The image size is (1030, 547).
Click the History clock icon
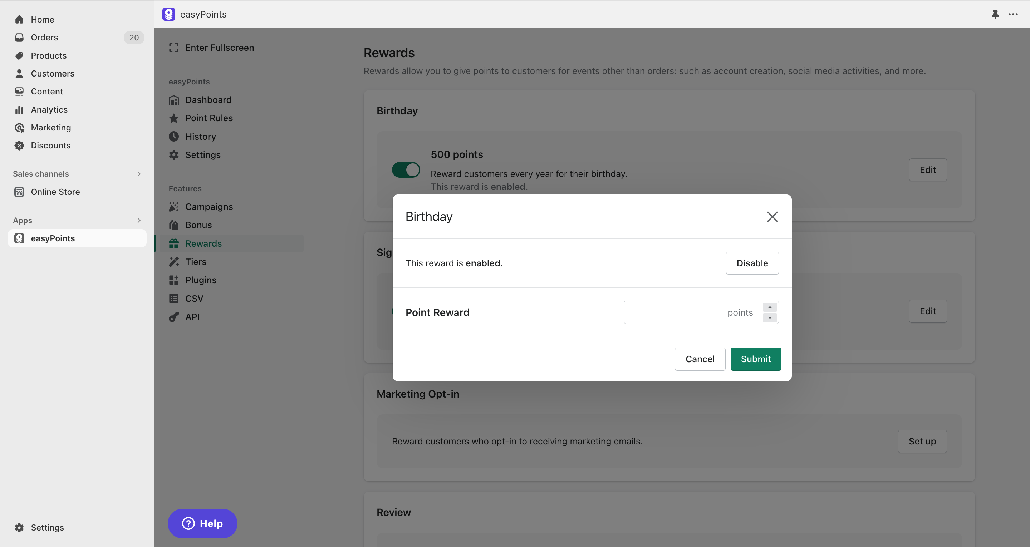click(173, 136)
